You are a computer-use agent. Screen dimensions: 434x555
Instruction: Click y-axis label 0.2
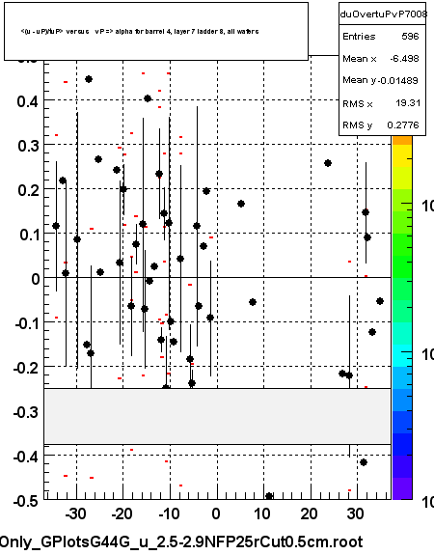pyautogui.click(x=28, y=190)
